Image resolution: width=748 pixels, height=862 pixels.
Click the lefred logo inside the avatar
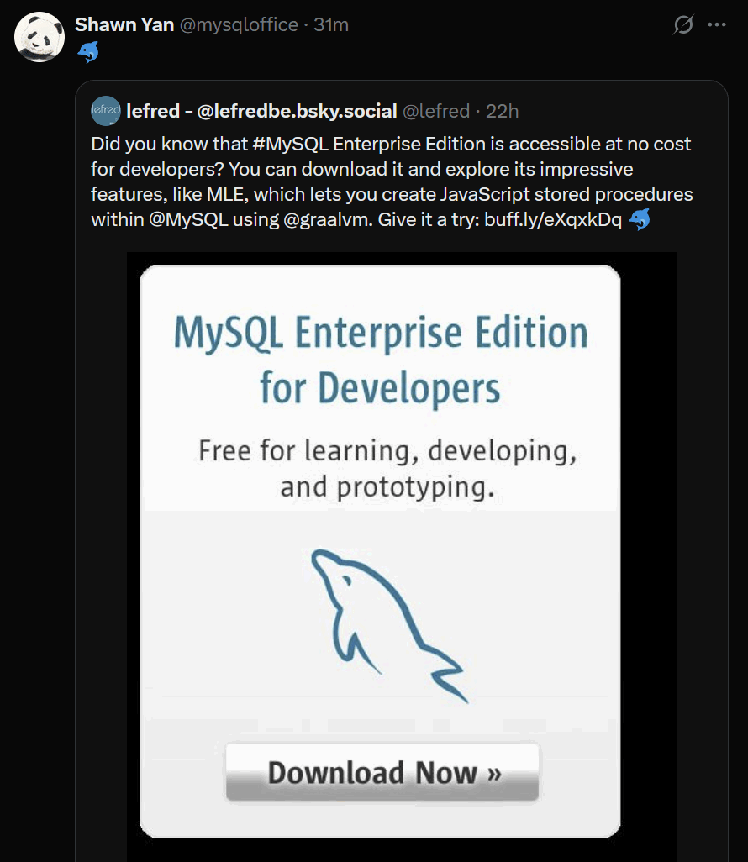[x=104, y=111]
